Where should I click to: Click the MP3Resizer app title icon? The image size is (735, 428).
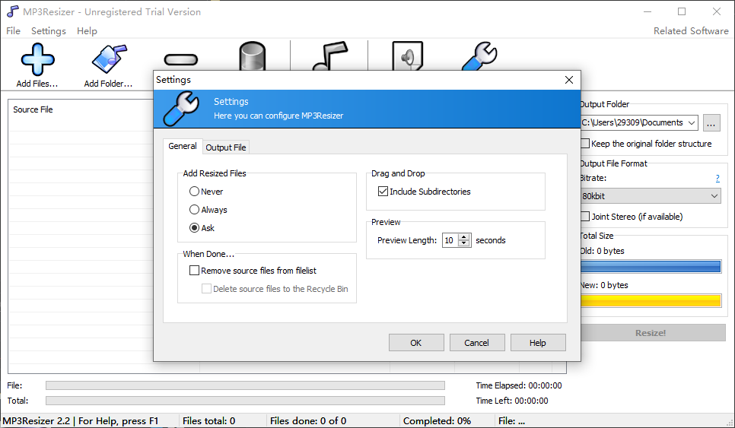coord(13,11)
